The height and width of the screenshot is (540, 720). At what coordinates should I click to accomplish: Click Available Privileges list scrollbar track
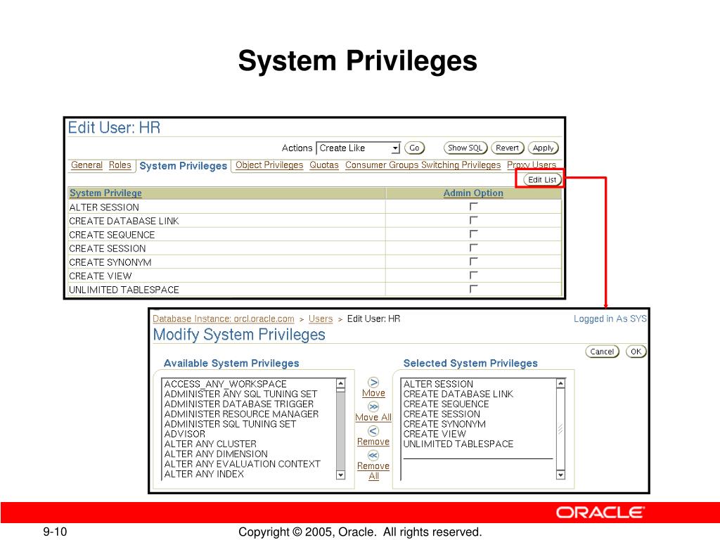[x=340, y=432]
